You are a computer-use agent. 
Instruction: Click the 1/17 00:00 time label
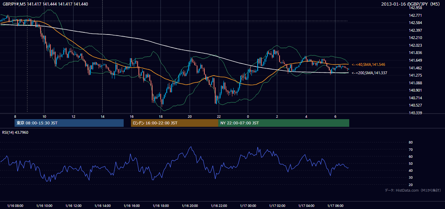pos(248,206)
